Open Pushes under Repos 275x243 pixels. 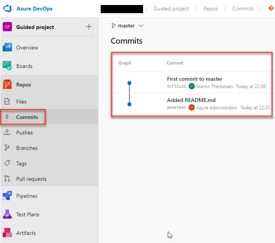[25, 133]
